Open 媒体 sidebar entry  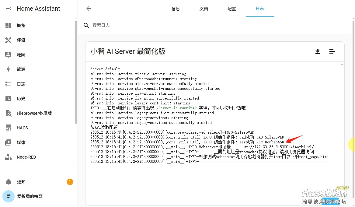[x=38, y=142]
